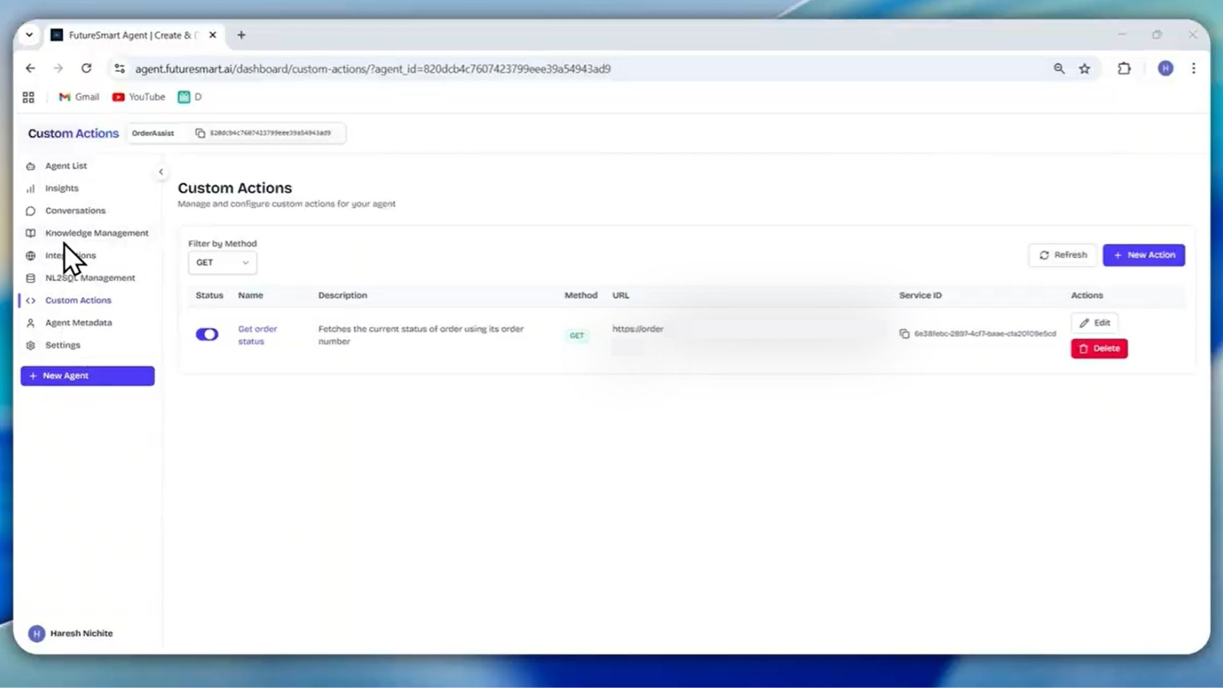
Task: Go to Conversations page
Action: click(x=75, y=210)
